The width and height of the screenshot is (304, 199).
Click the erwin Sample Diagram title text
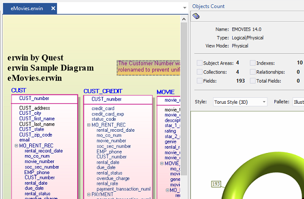50,68
